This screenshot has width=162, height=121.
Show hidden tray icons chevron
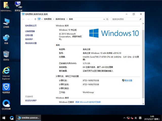click(124, 118)
